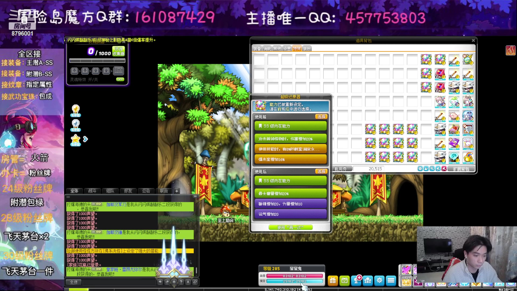This screenshot has height=291, width=517.
Task: Click the inventory magnifier search icon
Action: pos(432,169)
